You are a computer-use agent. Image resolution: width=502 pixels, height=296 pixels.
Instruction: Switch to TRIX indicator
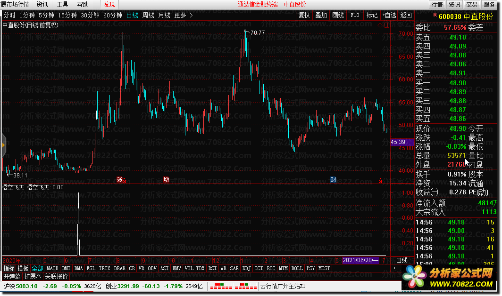[104, 268]
